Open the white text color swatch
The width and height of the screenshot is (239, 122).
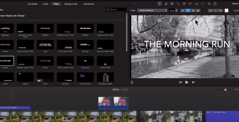(226, 10)
